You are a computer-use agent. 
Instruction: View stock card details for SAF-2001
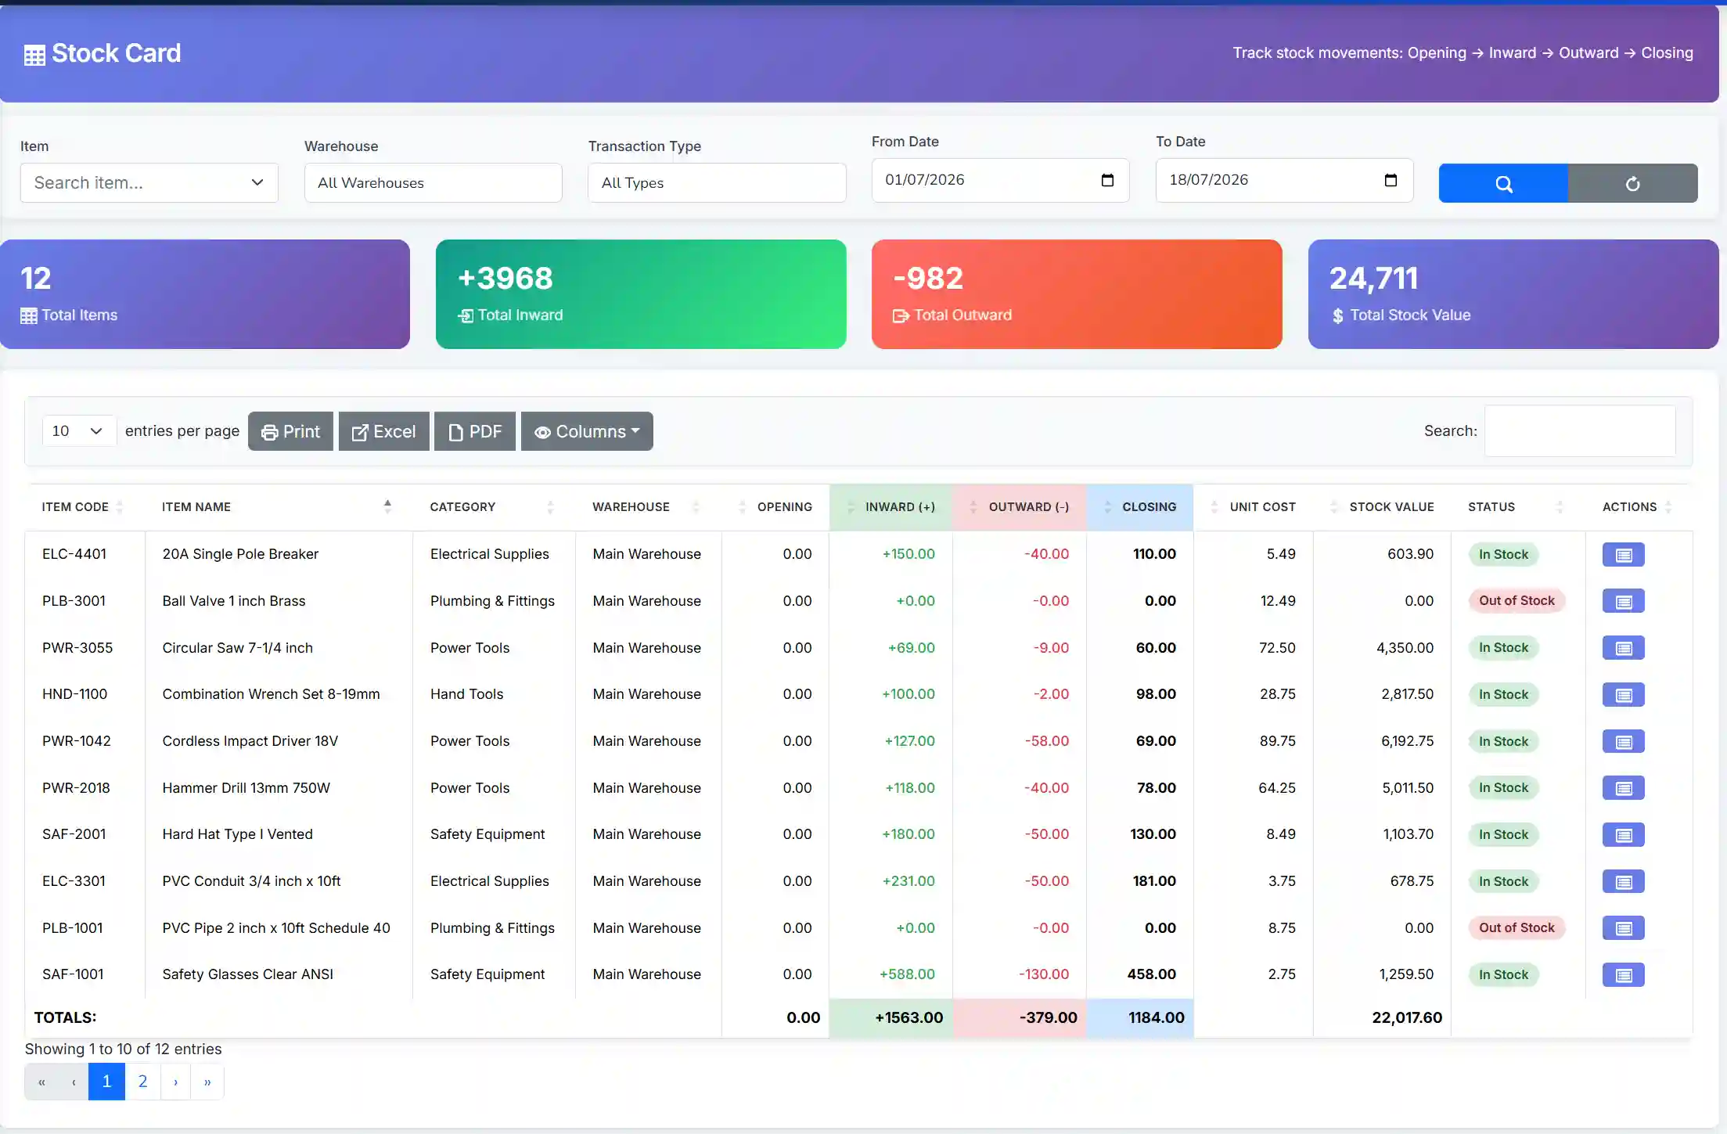pyautogui.click(x=1624, y=835)
